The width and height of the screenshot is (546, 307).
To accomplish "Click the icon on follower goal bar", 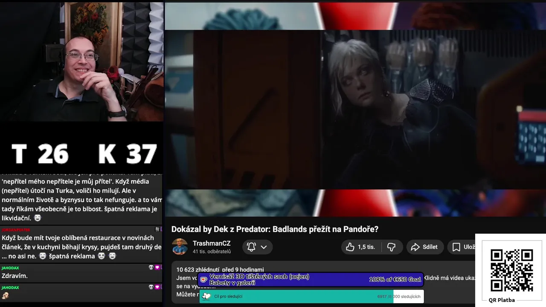I will (206, 296).
